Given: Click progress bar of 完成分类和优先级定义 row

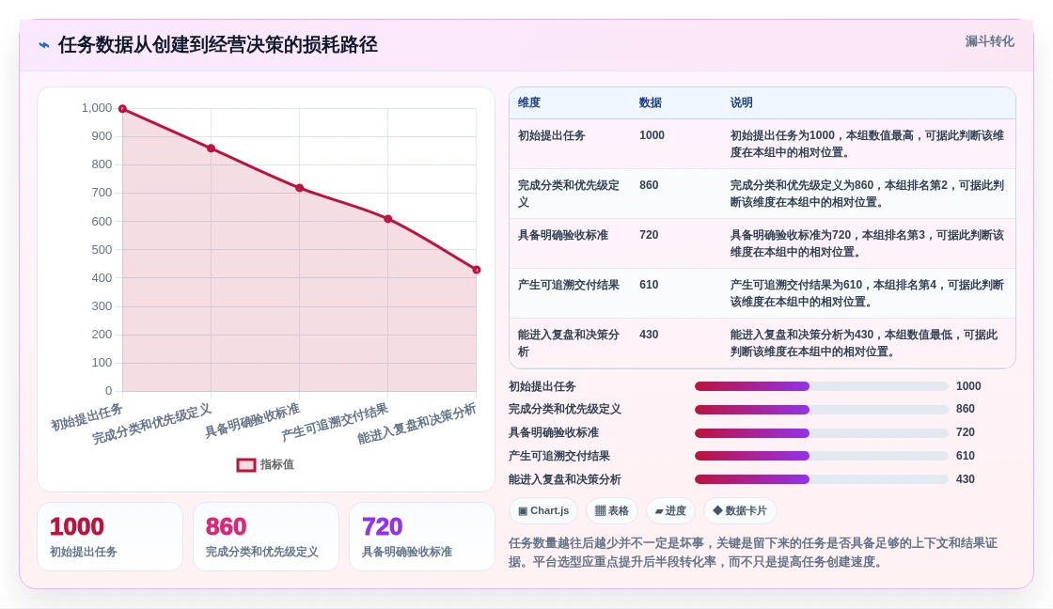Looking at the screenshot, I should [822, 410].
